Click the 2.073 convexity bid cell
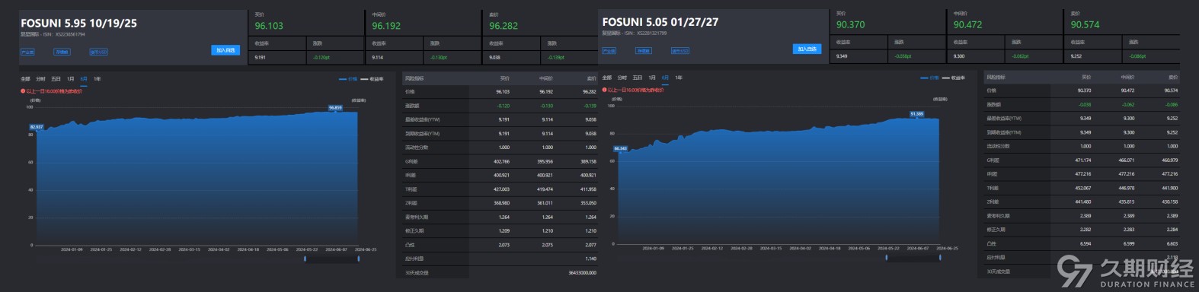 click(504, 245)
